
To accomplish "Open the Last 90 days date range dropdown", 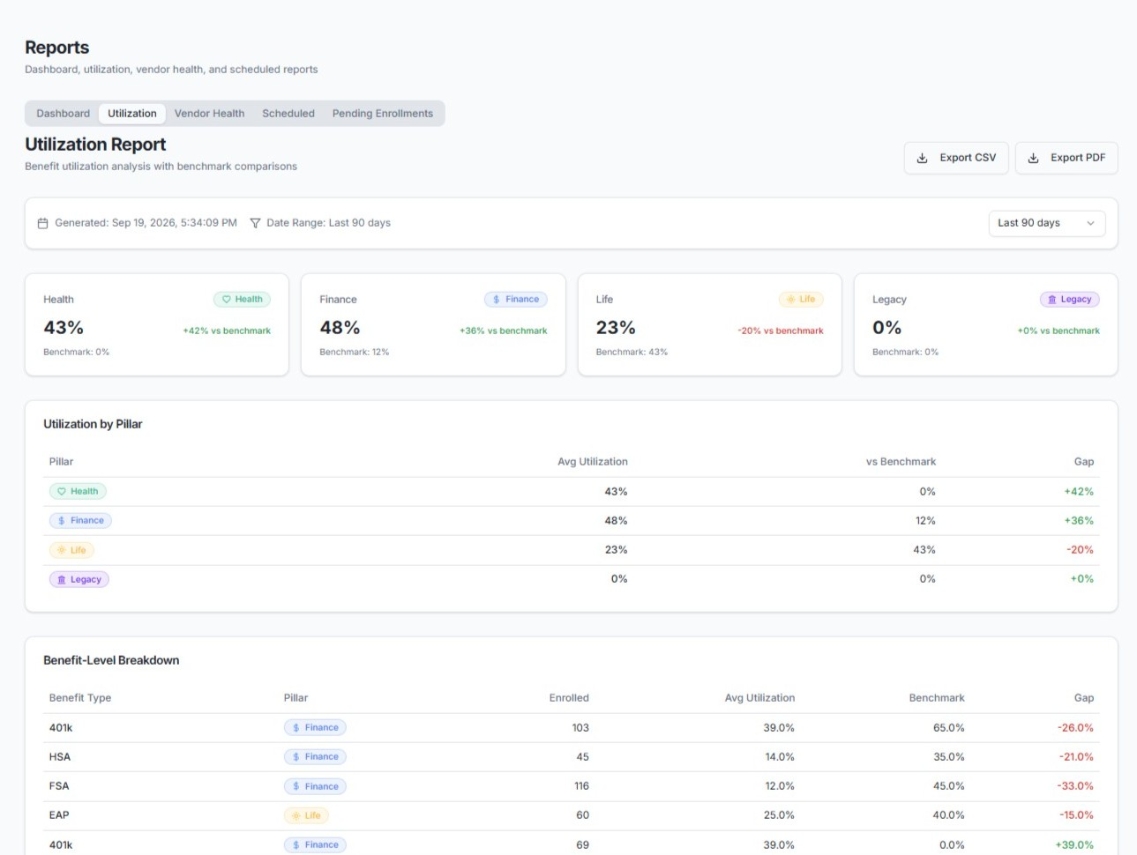I will (1046, 223).
